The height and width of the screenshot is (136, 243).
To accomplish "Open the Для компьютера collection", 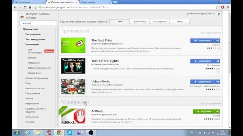I will (35, 51).
